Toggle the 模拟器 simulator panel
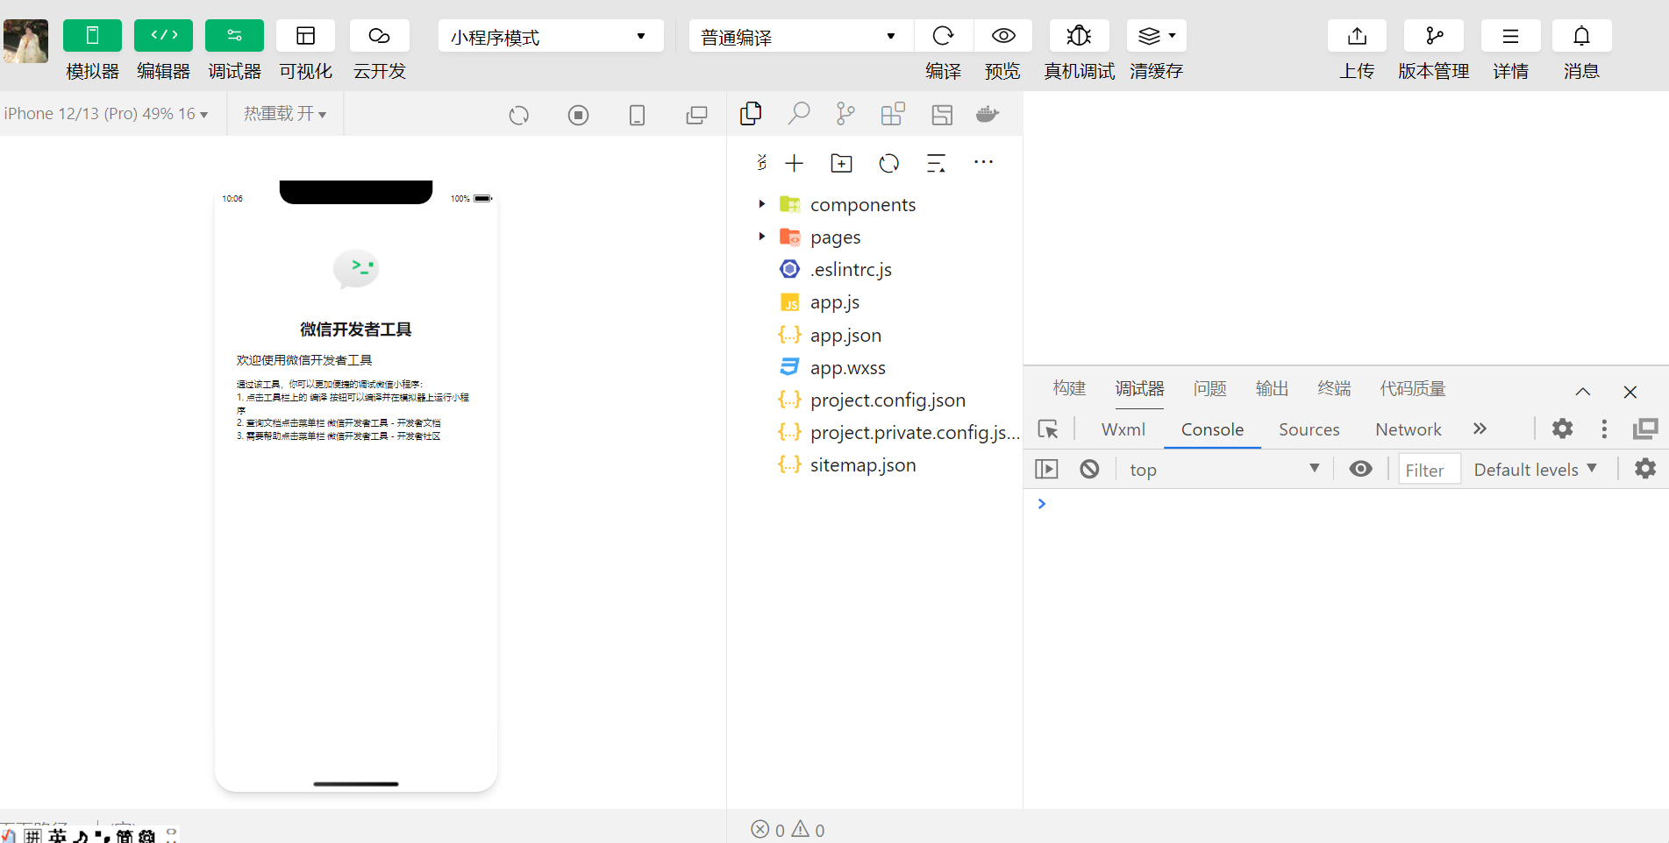Screen dimensions: 1669x843 92,36
